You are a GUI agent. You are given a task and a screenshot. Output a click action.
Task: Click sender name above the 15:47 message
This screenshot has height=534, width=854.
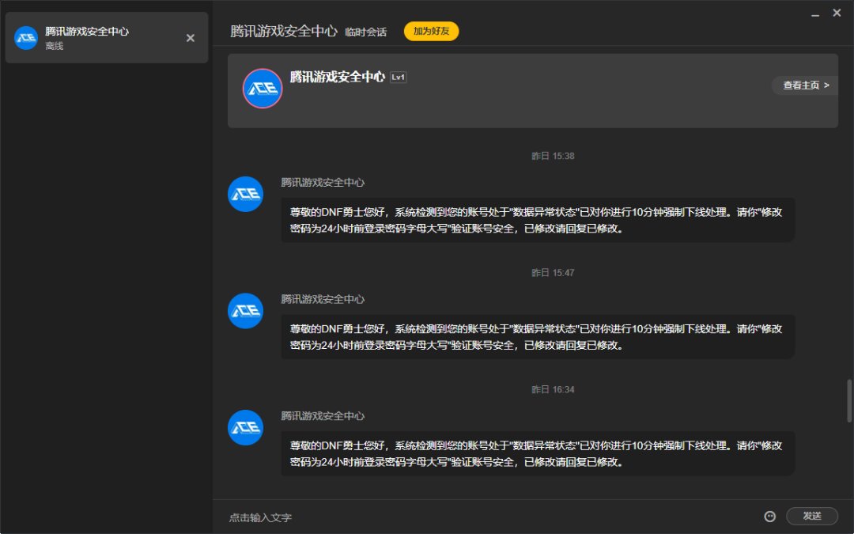click(323, 299)
